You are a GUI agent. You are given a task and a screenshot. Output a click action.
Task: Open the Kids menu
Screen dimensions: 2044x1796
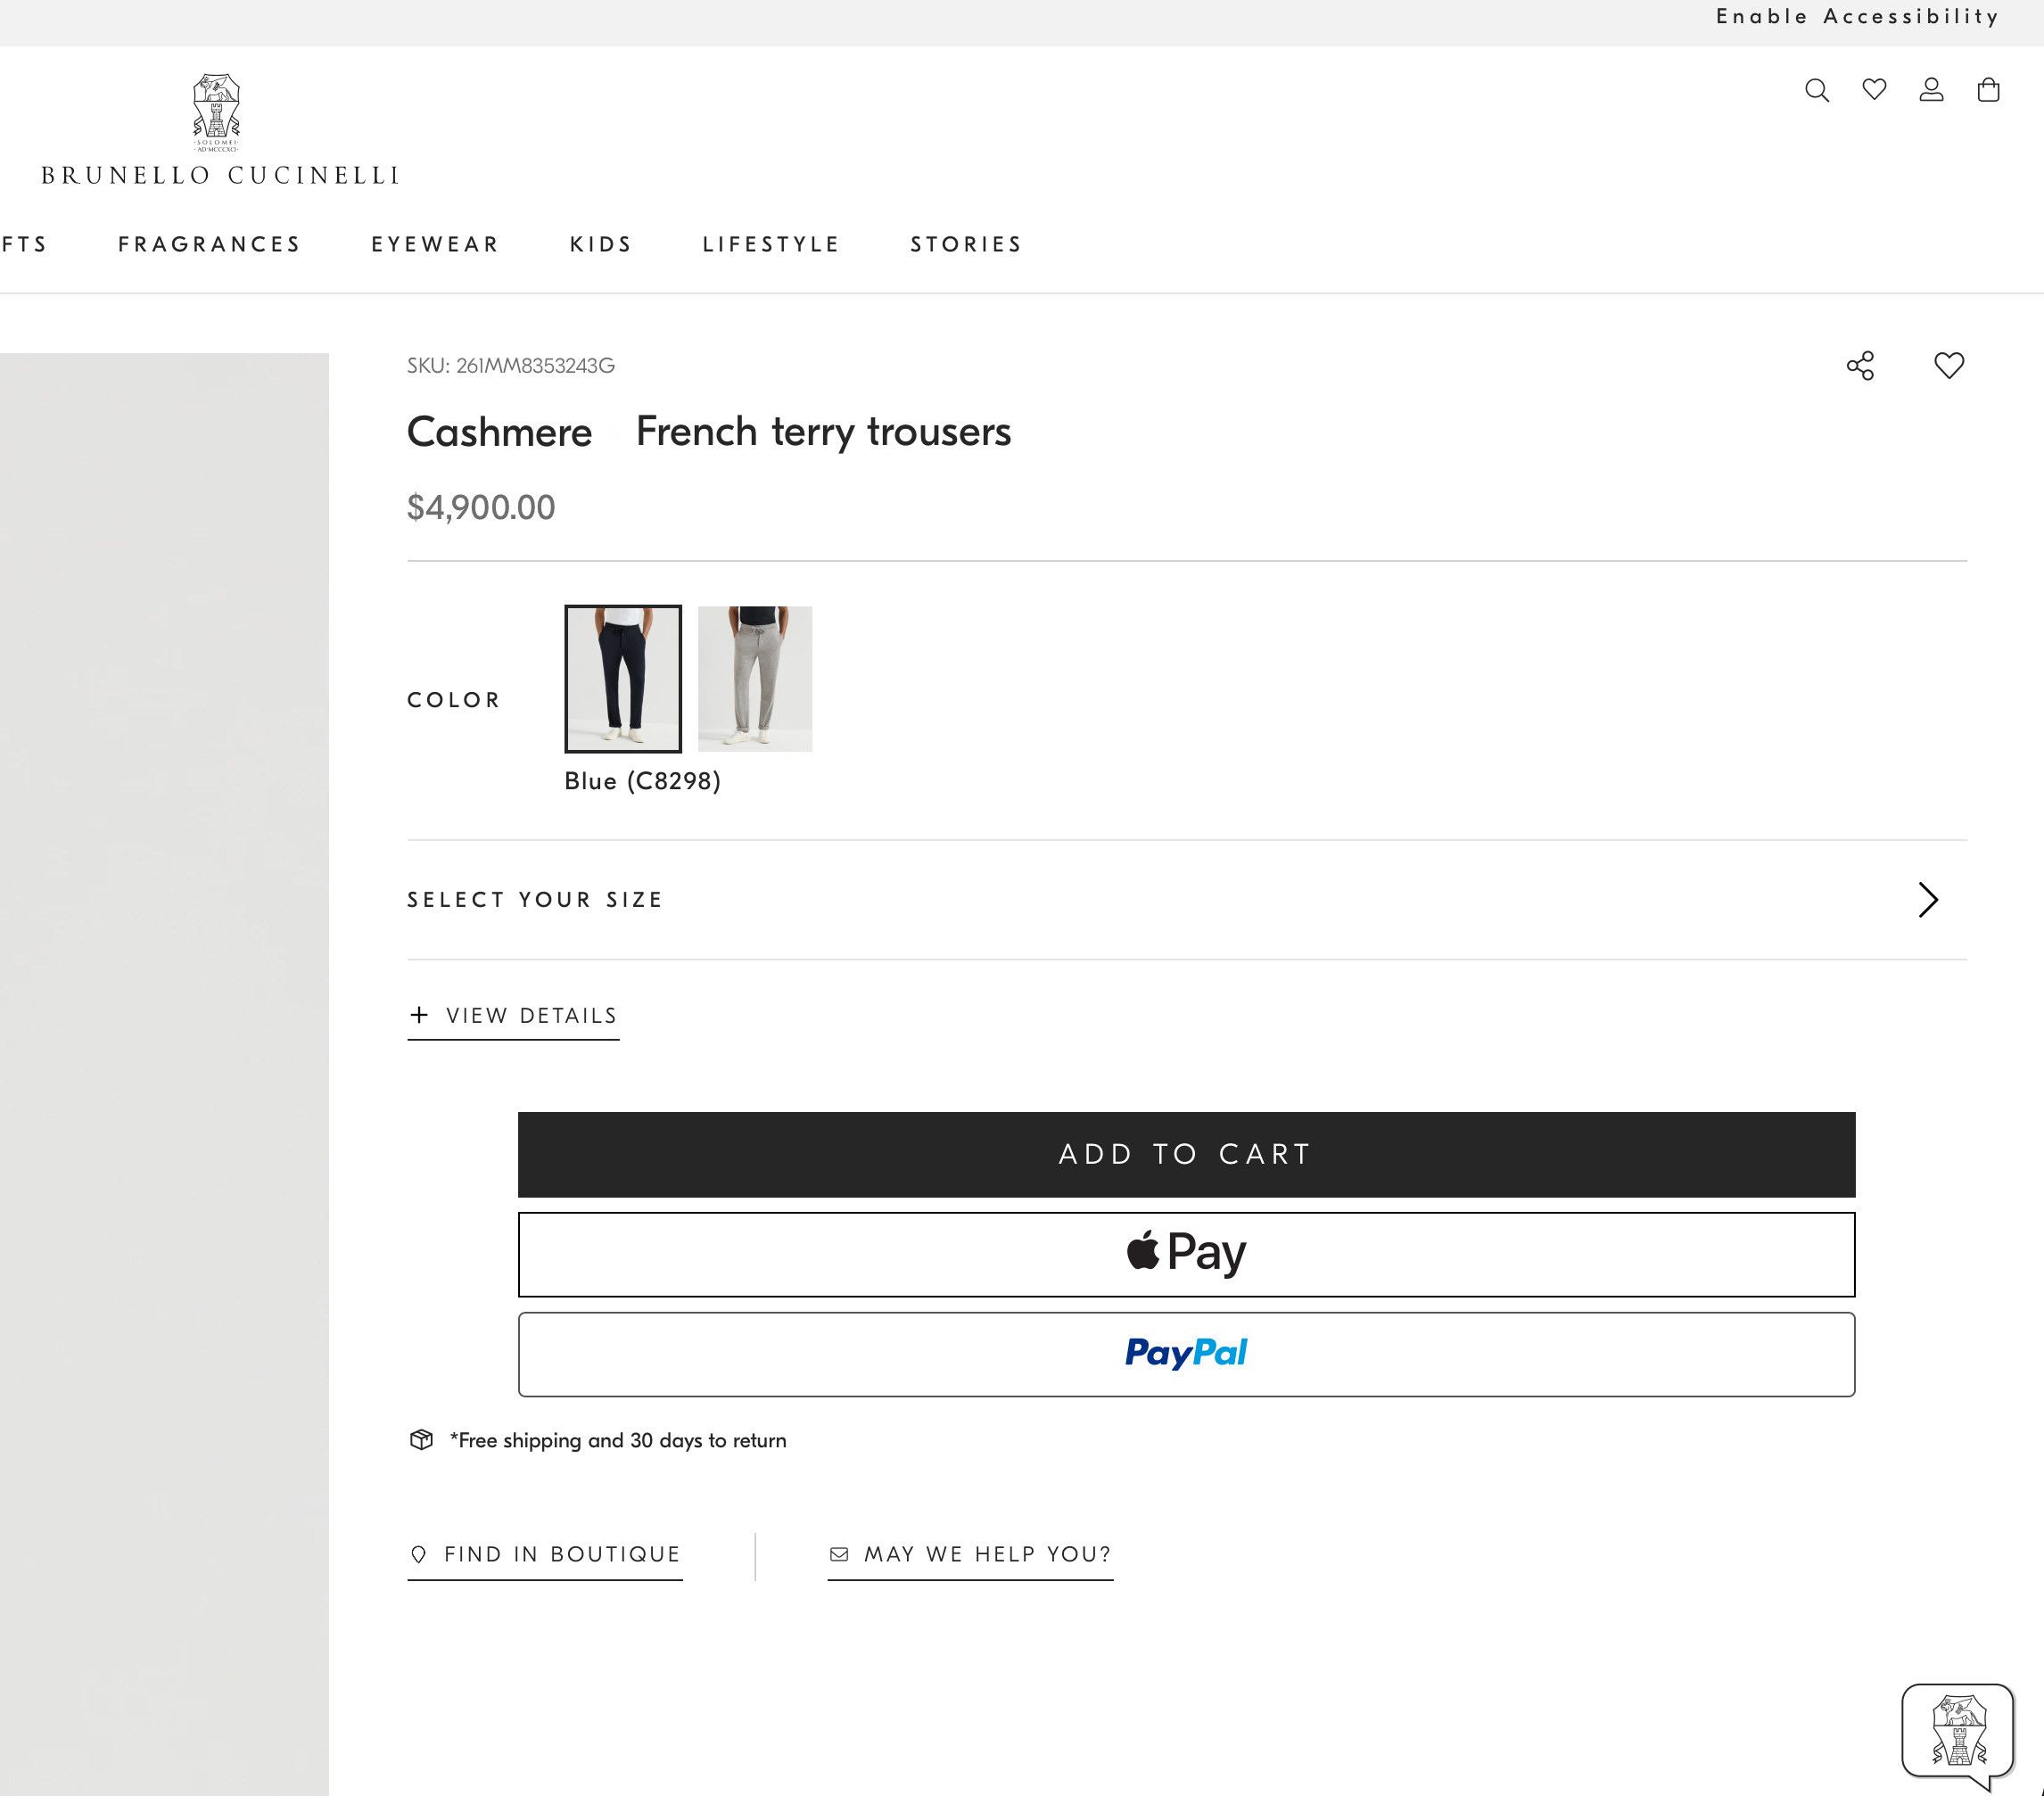point(601,244)
